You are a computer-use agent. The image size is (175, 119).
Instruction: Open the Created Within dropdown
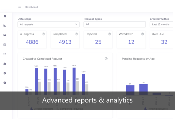coord(161,24)
